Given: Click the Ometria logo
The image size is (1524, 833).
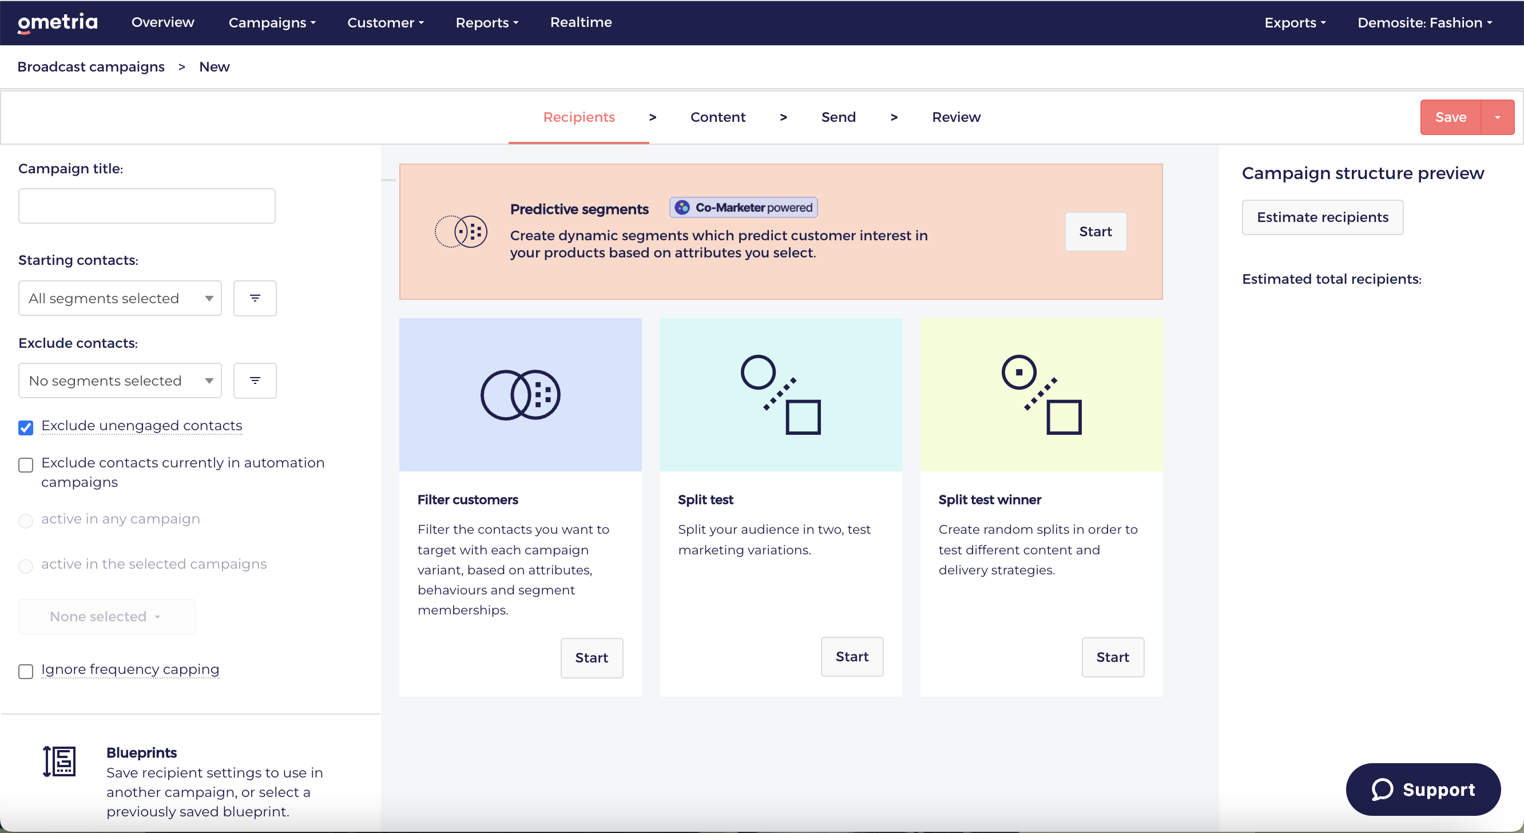Looking at the screenshot, I should point(57,22).
